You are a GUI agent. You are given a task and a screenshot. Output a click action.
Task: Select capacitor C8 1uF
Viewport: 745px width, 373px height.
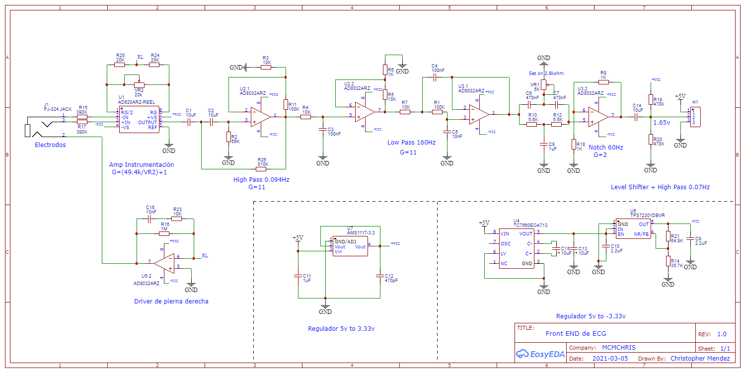[544, 144]
